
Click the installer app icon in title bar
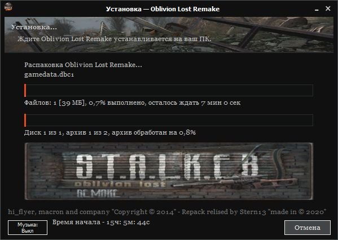pos(8,7)
